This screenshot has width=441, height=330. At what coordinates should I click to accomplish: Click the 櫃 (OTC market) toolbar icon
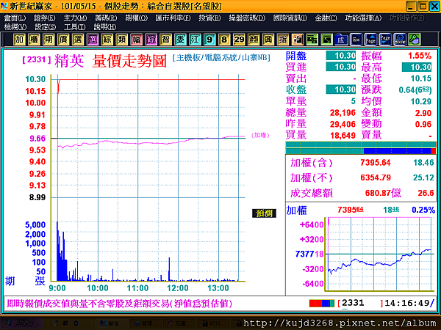coord(34,40)
